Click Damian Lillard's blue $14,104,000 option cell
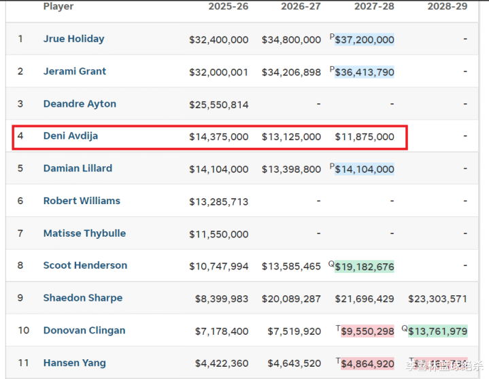This screenshot has height=379, width=489. [365, 169]
